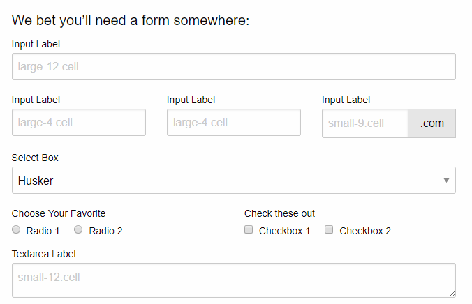Viewport: 472px width, 304px height.
Task: Enable the Checkbox 2 box
Action: pyautogui.click(x=330, y=230)
